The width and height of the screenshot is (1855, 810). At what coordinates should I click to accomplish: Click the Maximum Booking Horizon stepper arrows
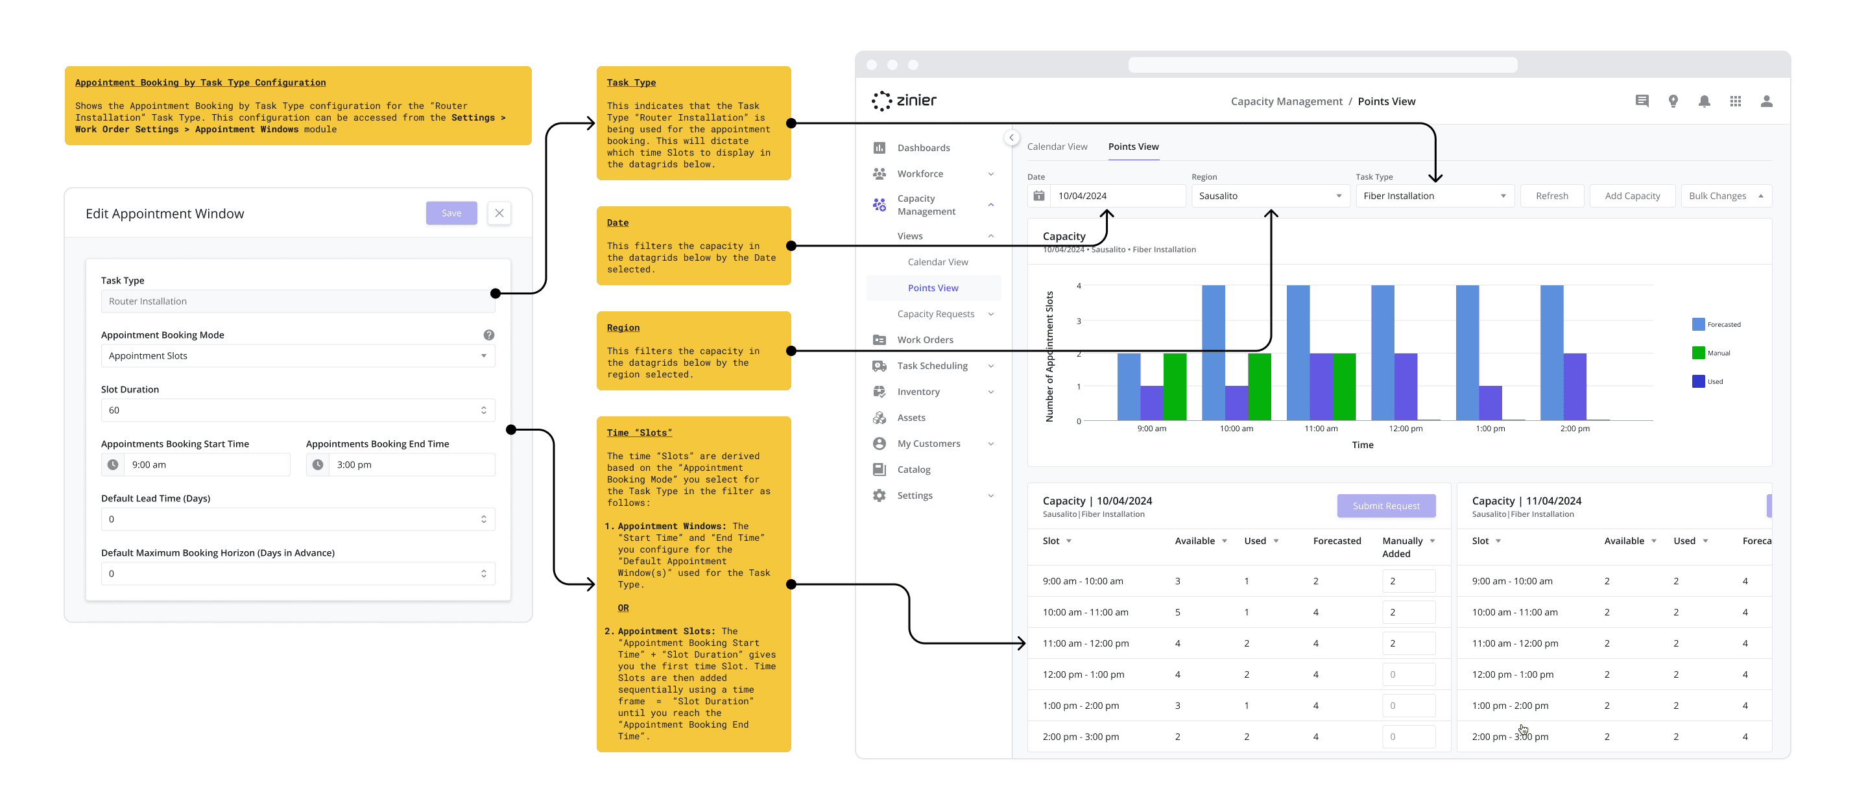(x=483, y=574)
